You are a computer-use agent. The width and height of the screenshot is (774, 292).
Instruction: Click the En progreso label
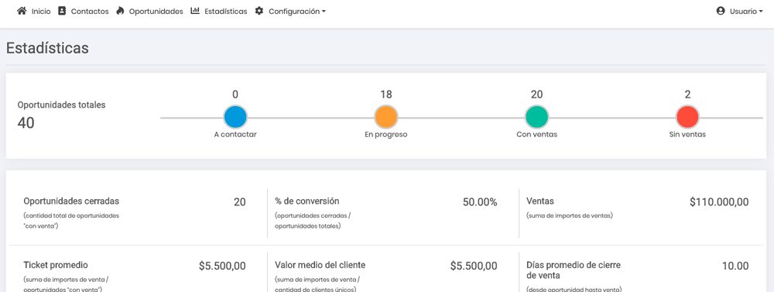point(386,135)
